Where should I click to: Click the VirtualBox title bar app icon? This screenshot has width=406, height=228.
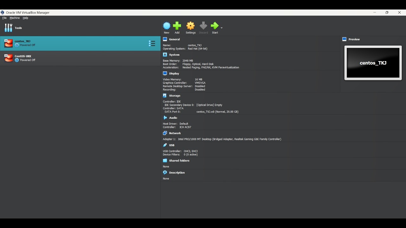click(x=3, y=13)
